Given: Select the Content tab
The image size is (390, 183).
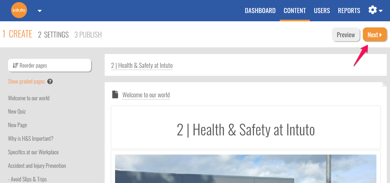Looking at the screenshot, I should (295, 11).
